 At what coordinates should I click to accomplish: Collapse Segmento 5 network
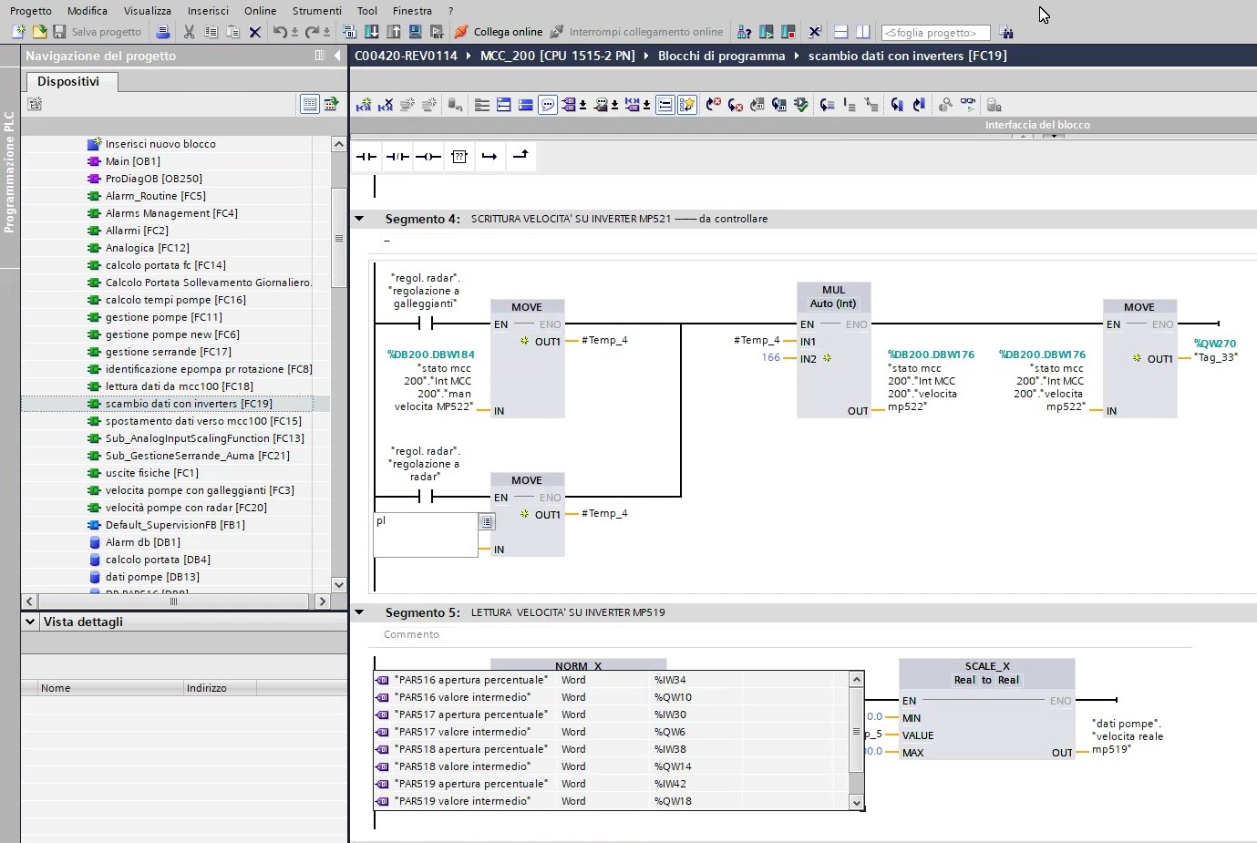[359, 612]
